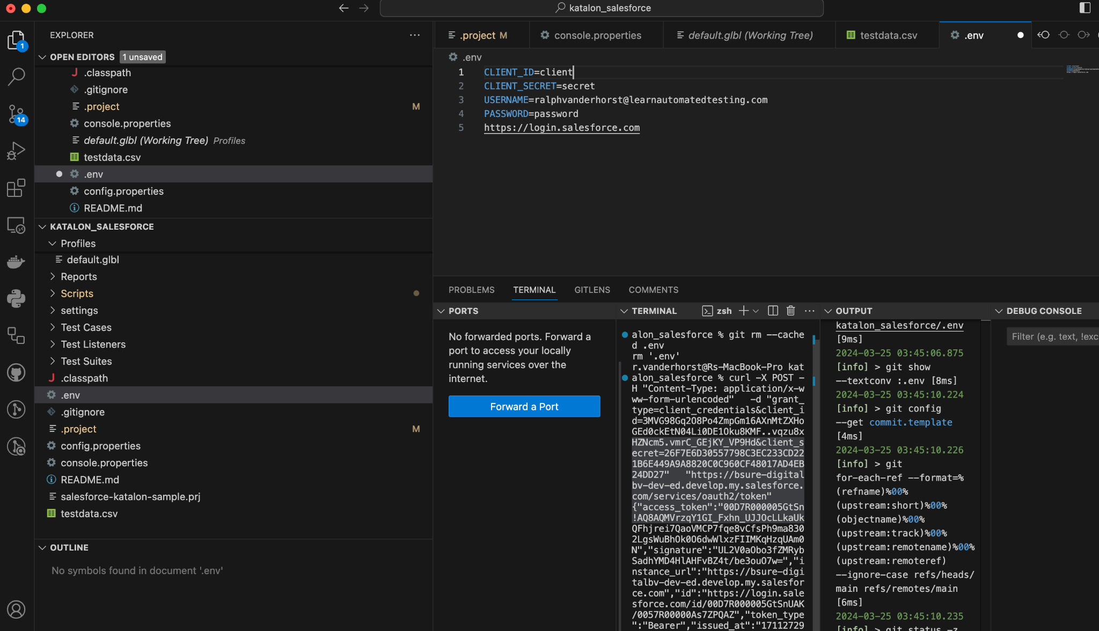Switch to the Problems panel tab

click(x=471, y=290)
